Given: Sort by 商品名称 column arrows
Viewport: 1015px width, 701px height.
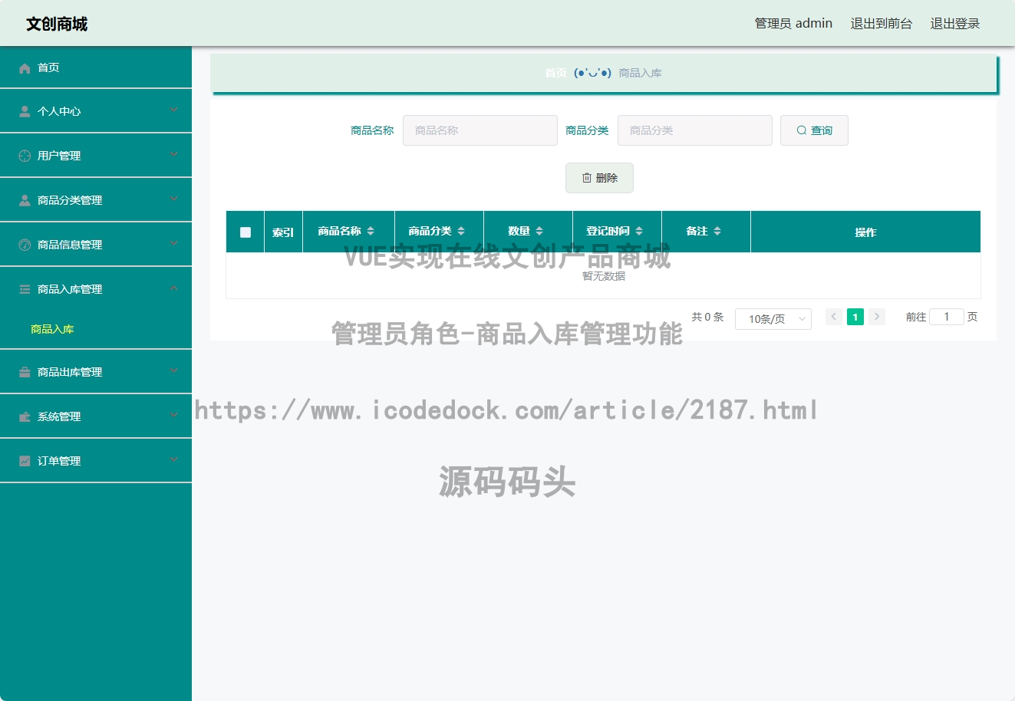Looking at the screenshot, I should pos(371,231).
